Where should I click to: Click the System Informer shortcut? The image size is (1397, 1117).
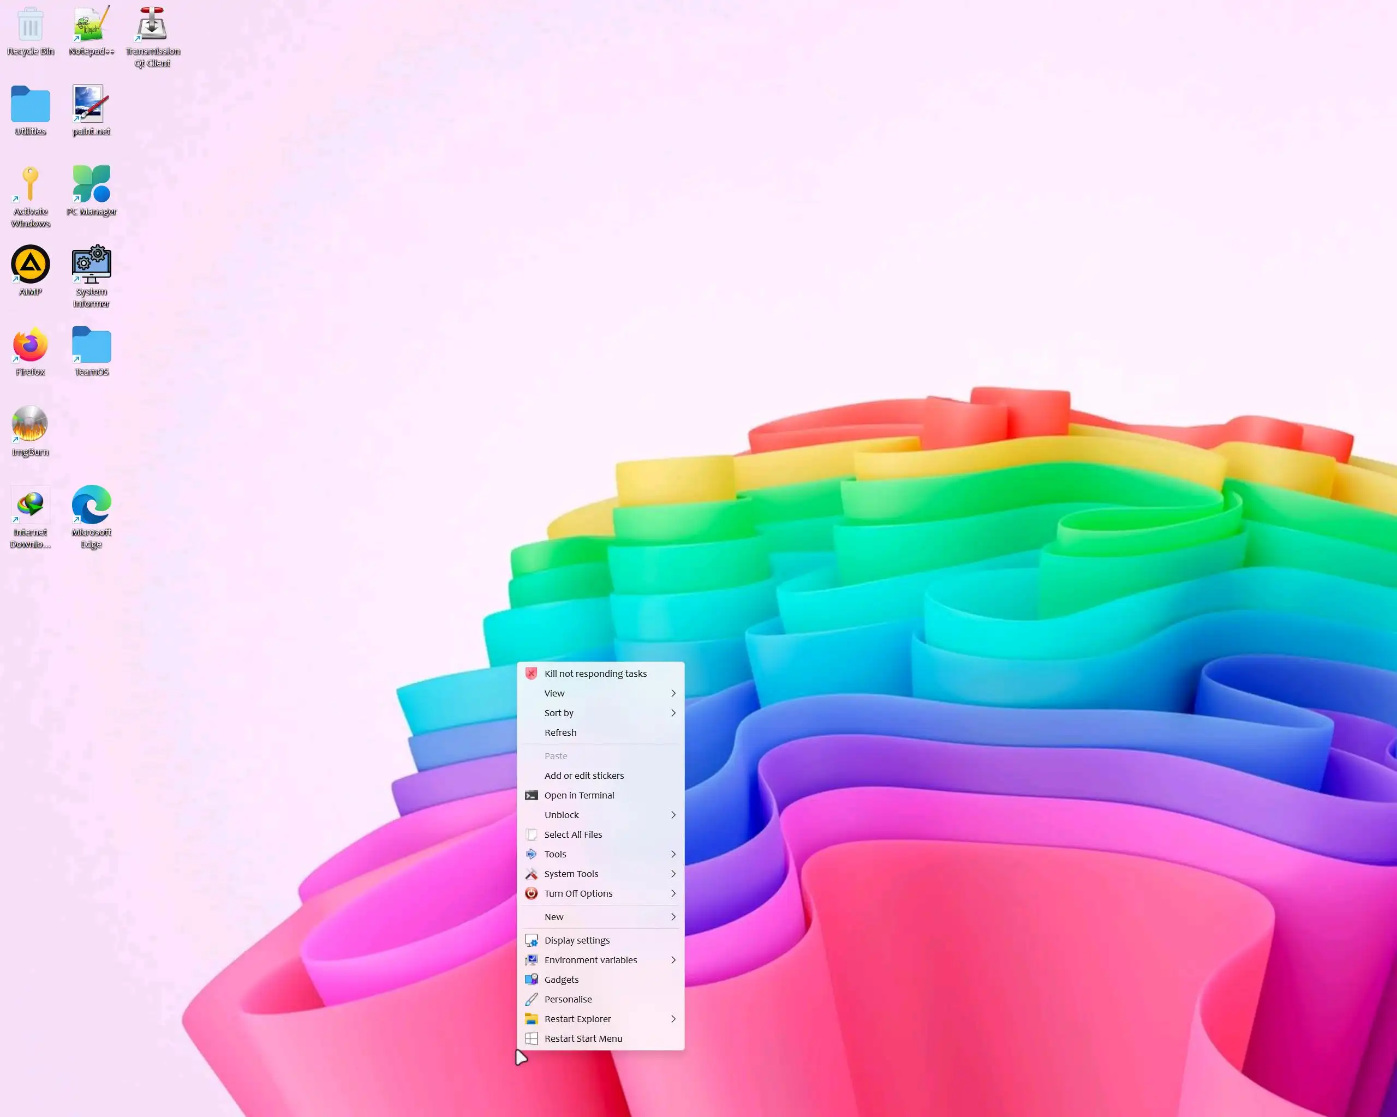91,265
